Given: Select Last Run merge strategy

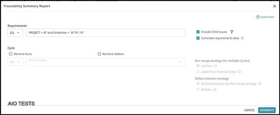Looking at the screenshot, I should [x=198, y=66].
